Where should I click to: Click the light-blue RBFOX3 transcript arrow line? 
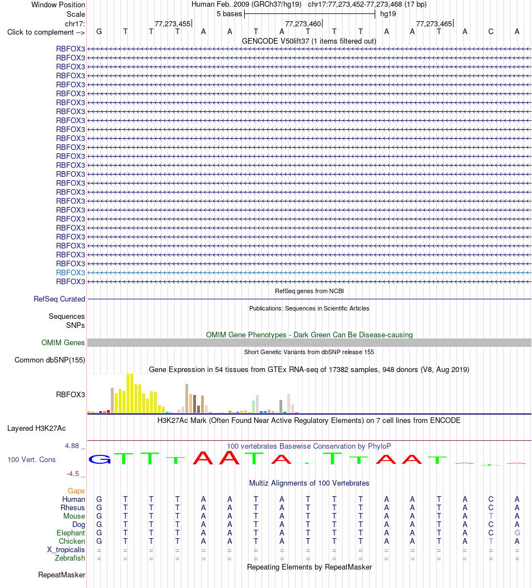click(309, 272)
